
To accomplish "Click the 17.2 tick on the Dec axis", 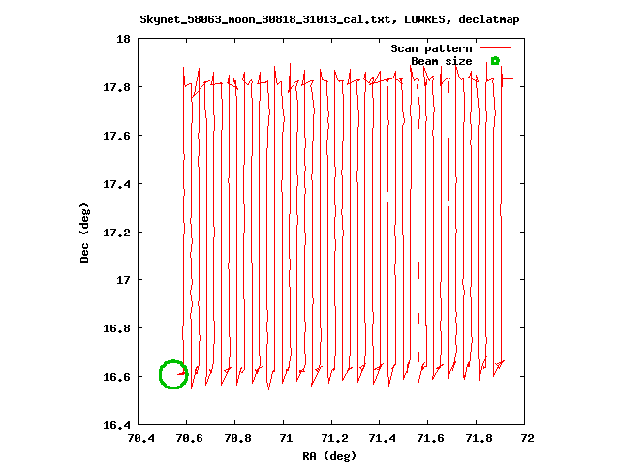I will point(117,232).
